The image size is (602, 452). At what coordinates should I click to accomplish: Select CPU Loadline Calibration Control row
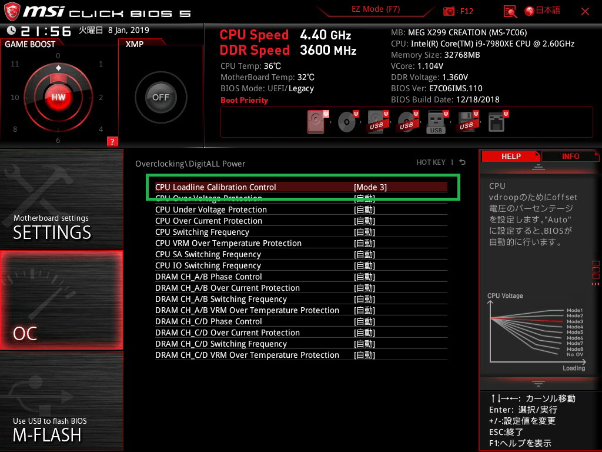301,187
